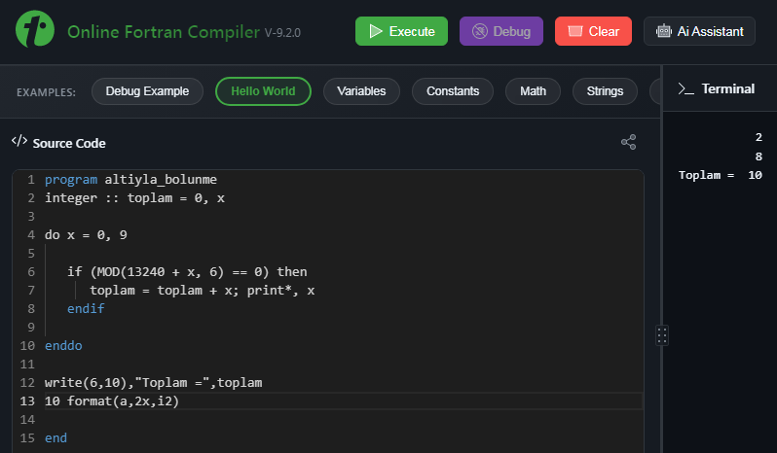The height and width of the screenshot is (453, 777).
Task: Click the 'if (MOD(13240 + x, 6) == 0) then' line
Action: point(187,272)
